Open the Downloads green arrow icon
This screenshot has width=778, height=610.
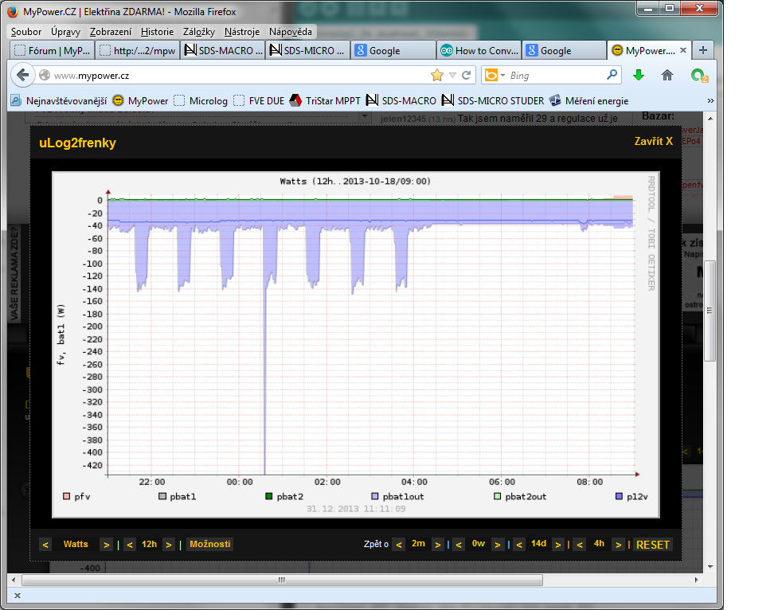pyautogui.click(x=638, y=76)
